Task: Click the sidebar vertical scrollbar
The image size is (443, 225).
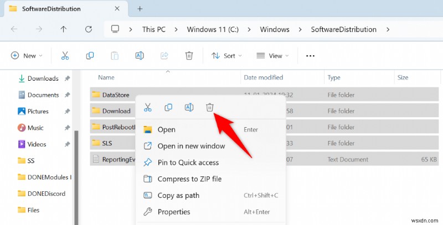Action: (x=76, y=177)
